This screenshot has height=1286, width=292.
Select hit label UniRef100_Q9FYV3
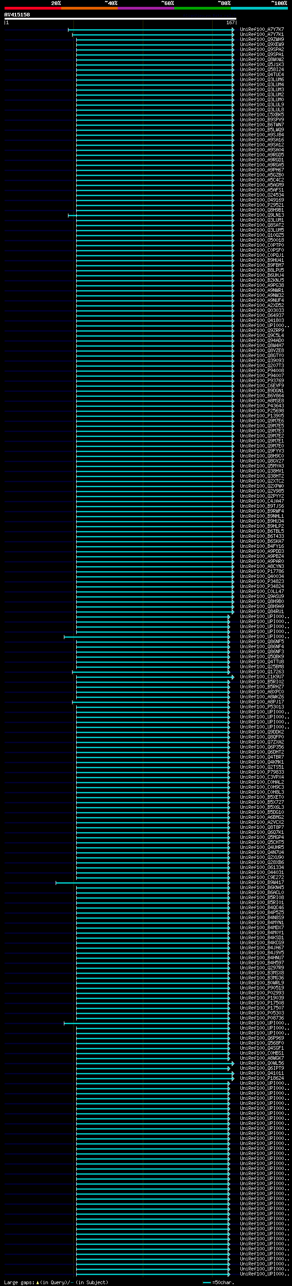click(x=262, y=451)
